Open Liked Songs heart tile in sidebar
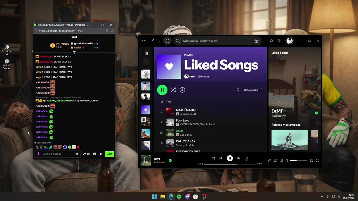 (x=146, y=110)
